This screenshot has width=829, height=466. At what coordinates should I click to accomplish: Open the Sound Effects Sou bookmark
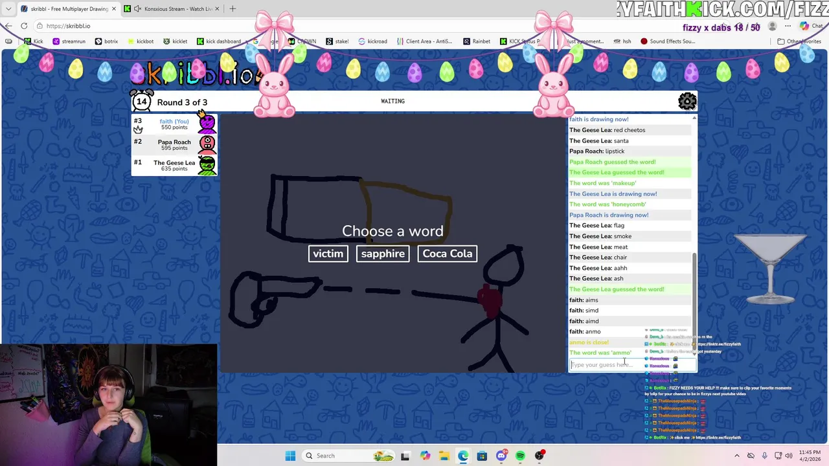[668, 41]
